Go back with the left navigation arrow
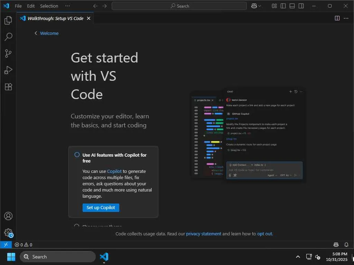The height and width of the screenshot is (265, 354). pos(95,6)
